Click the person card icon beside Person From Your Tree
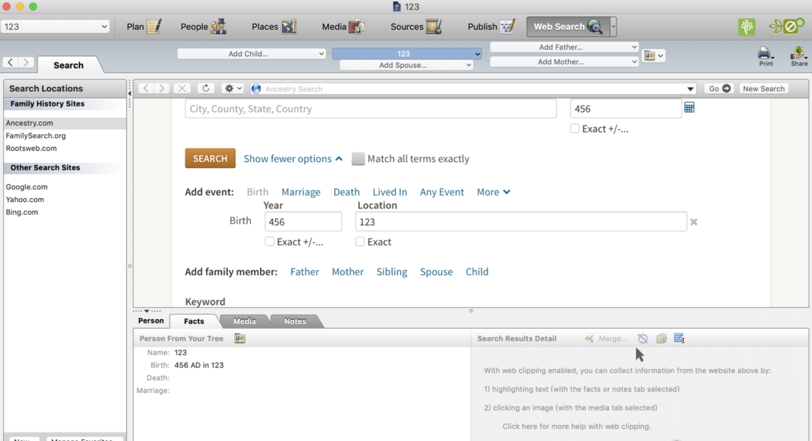The width and height of the screenshot is (812, 441). 240,339
